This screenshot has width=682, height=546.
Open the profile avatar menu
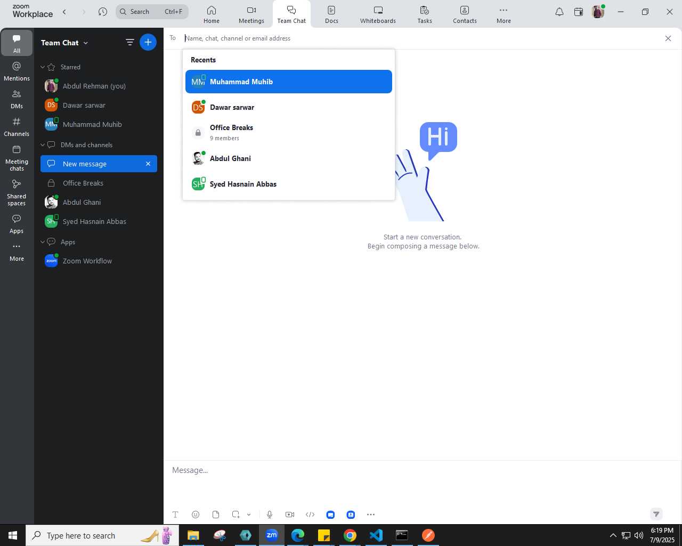[x=598, y=12]
